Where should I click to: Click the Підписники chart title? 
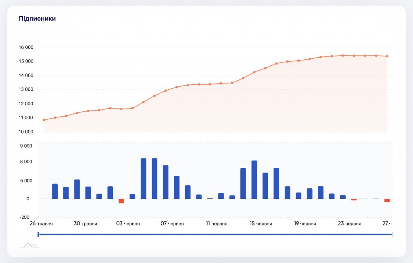tap(37, 19)
